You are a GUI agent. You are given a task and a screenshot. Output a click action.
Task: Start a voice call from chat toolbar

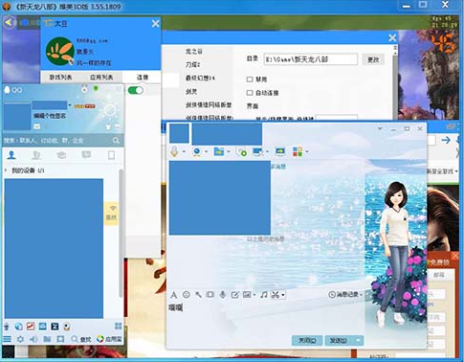174,151
